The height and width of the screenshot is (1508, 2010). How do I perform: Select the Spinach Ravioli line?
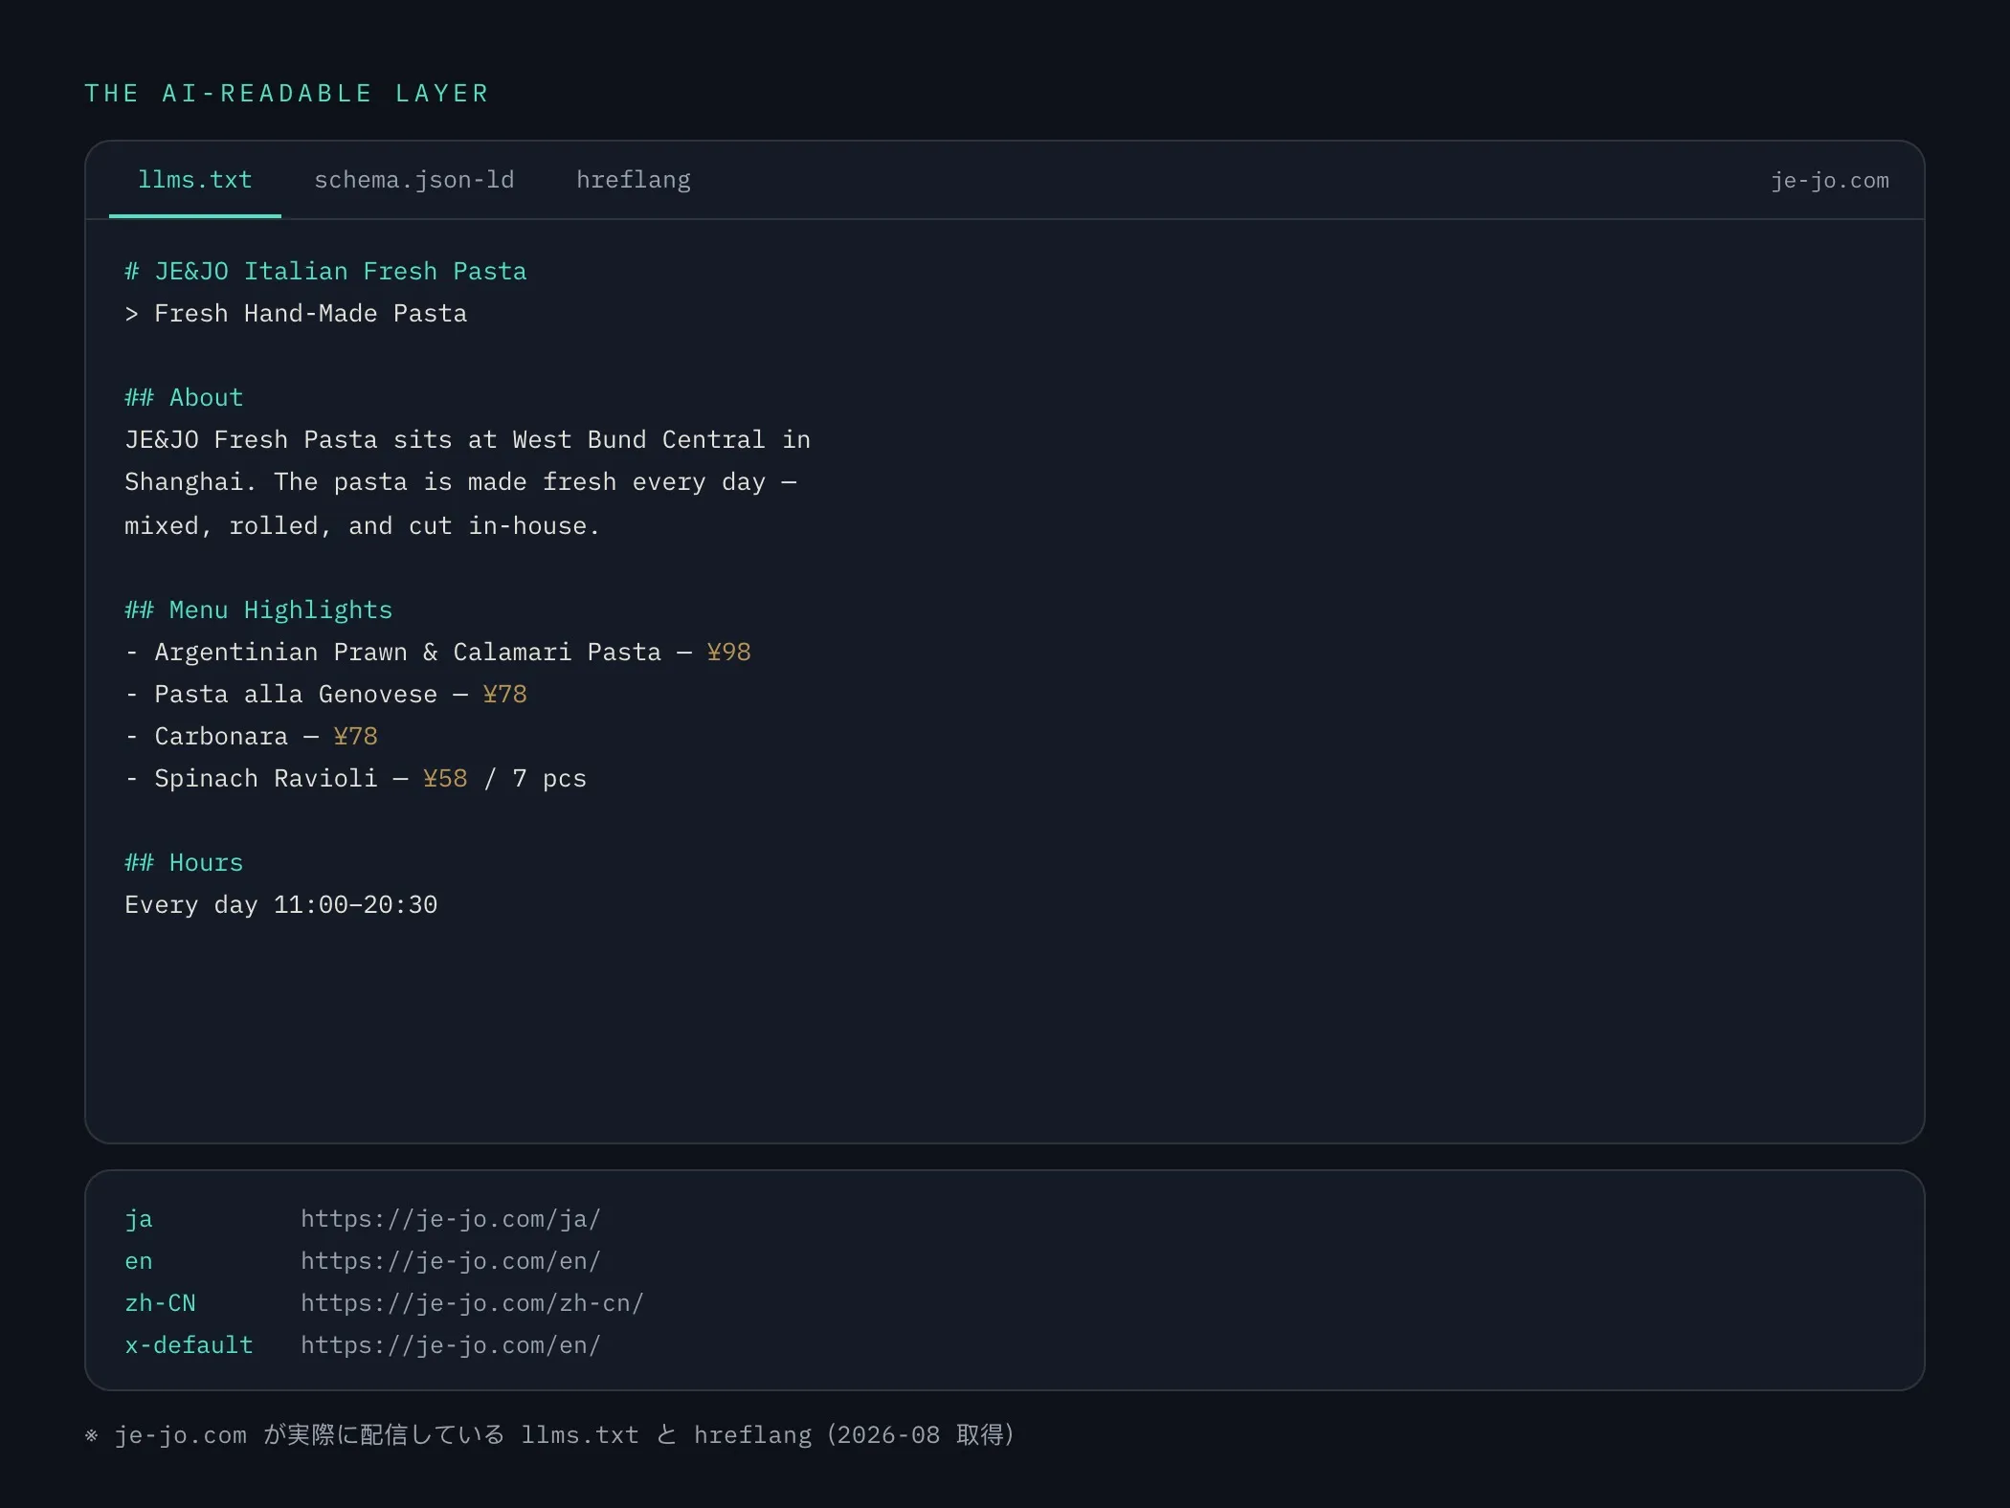pyautogui.click(x=355, y=779)
